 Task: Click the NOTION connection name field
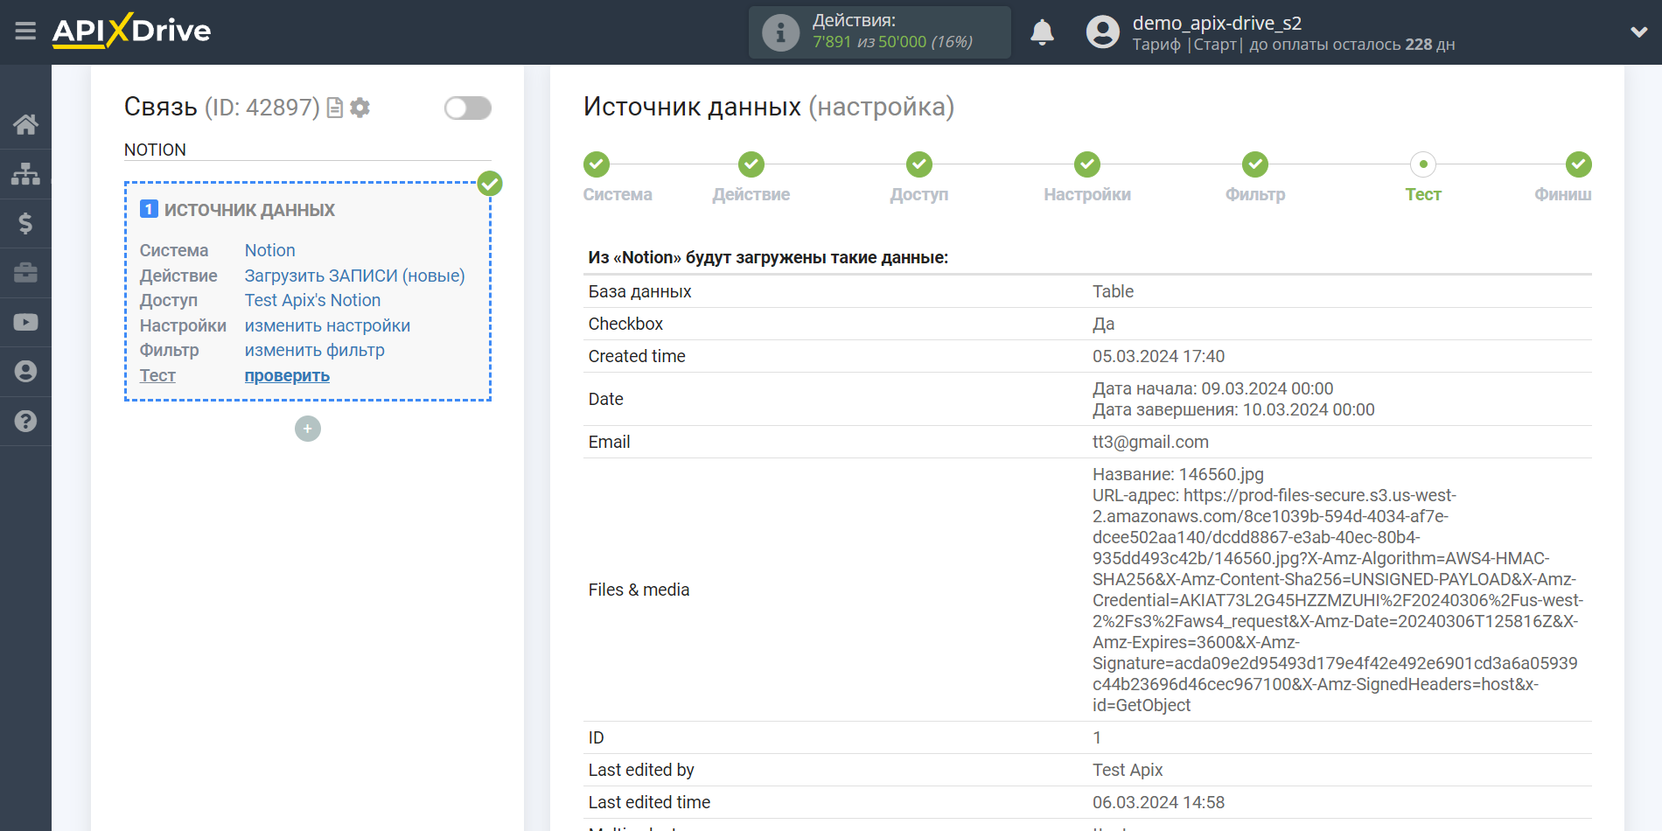(307, 150)
